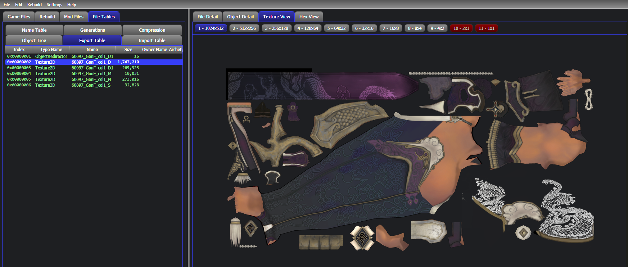The image size is (628, 267).
Task: Select mipmap 5 - 64x32
Action: tap(336, 28)
